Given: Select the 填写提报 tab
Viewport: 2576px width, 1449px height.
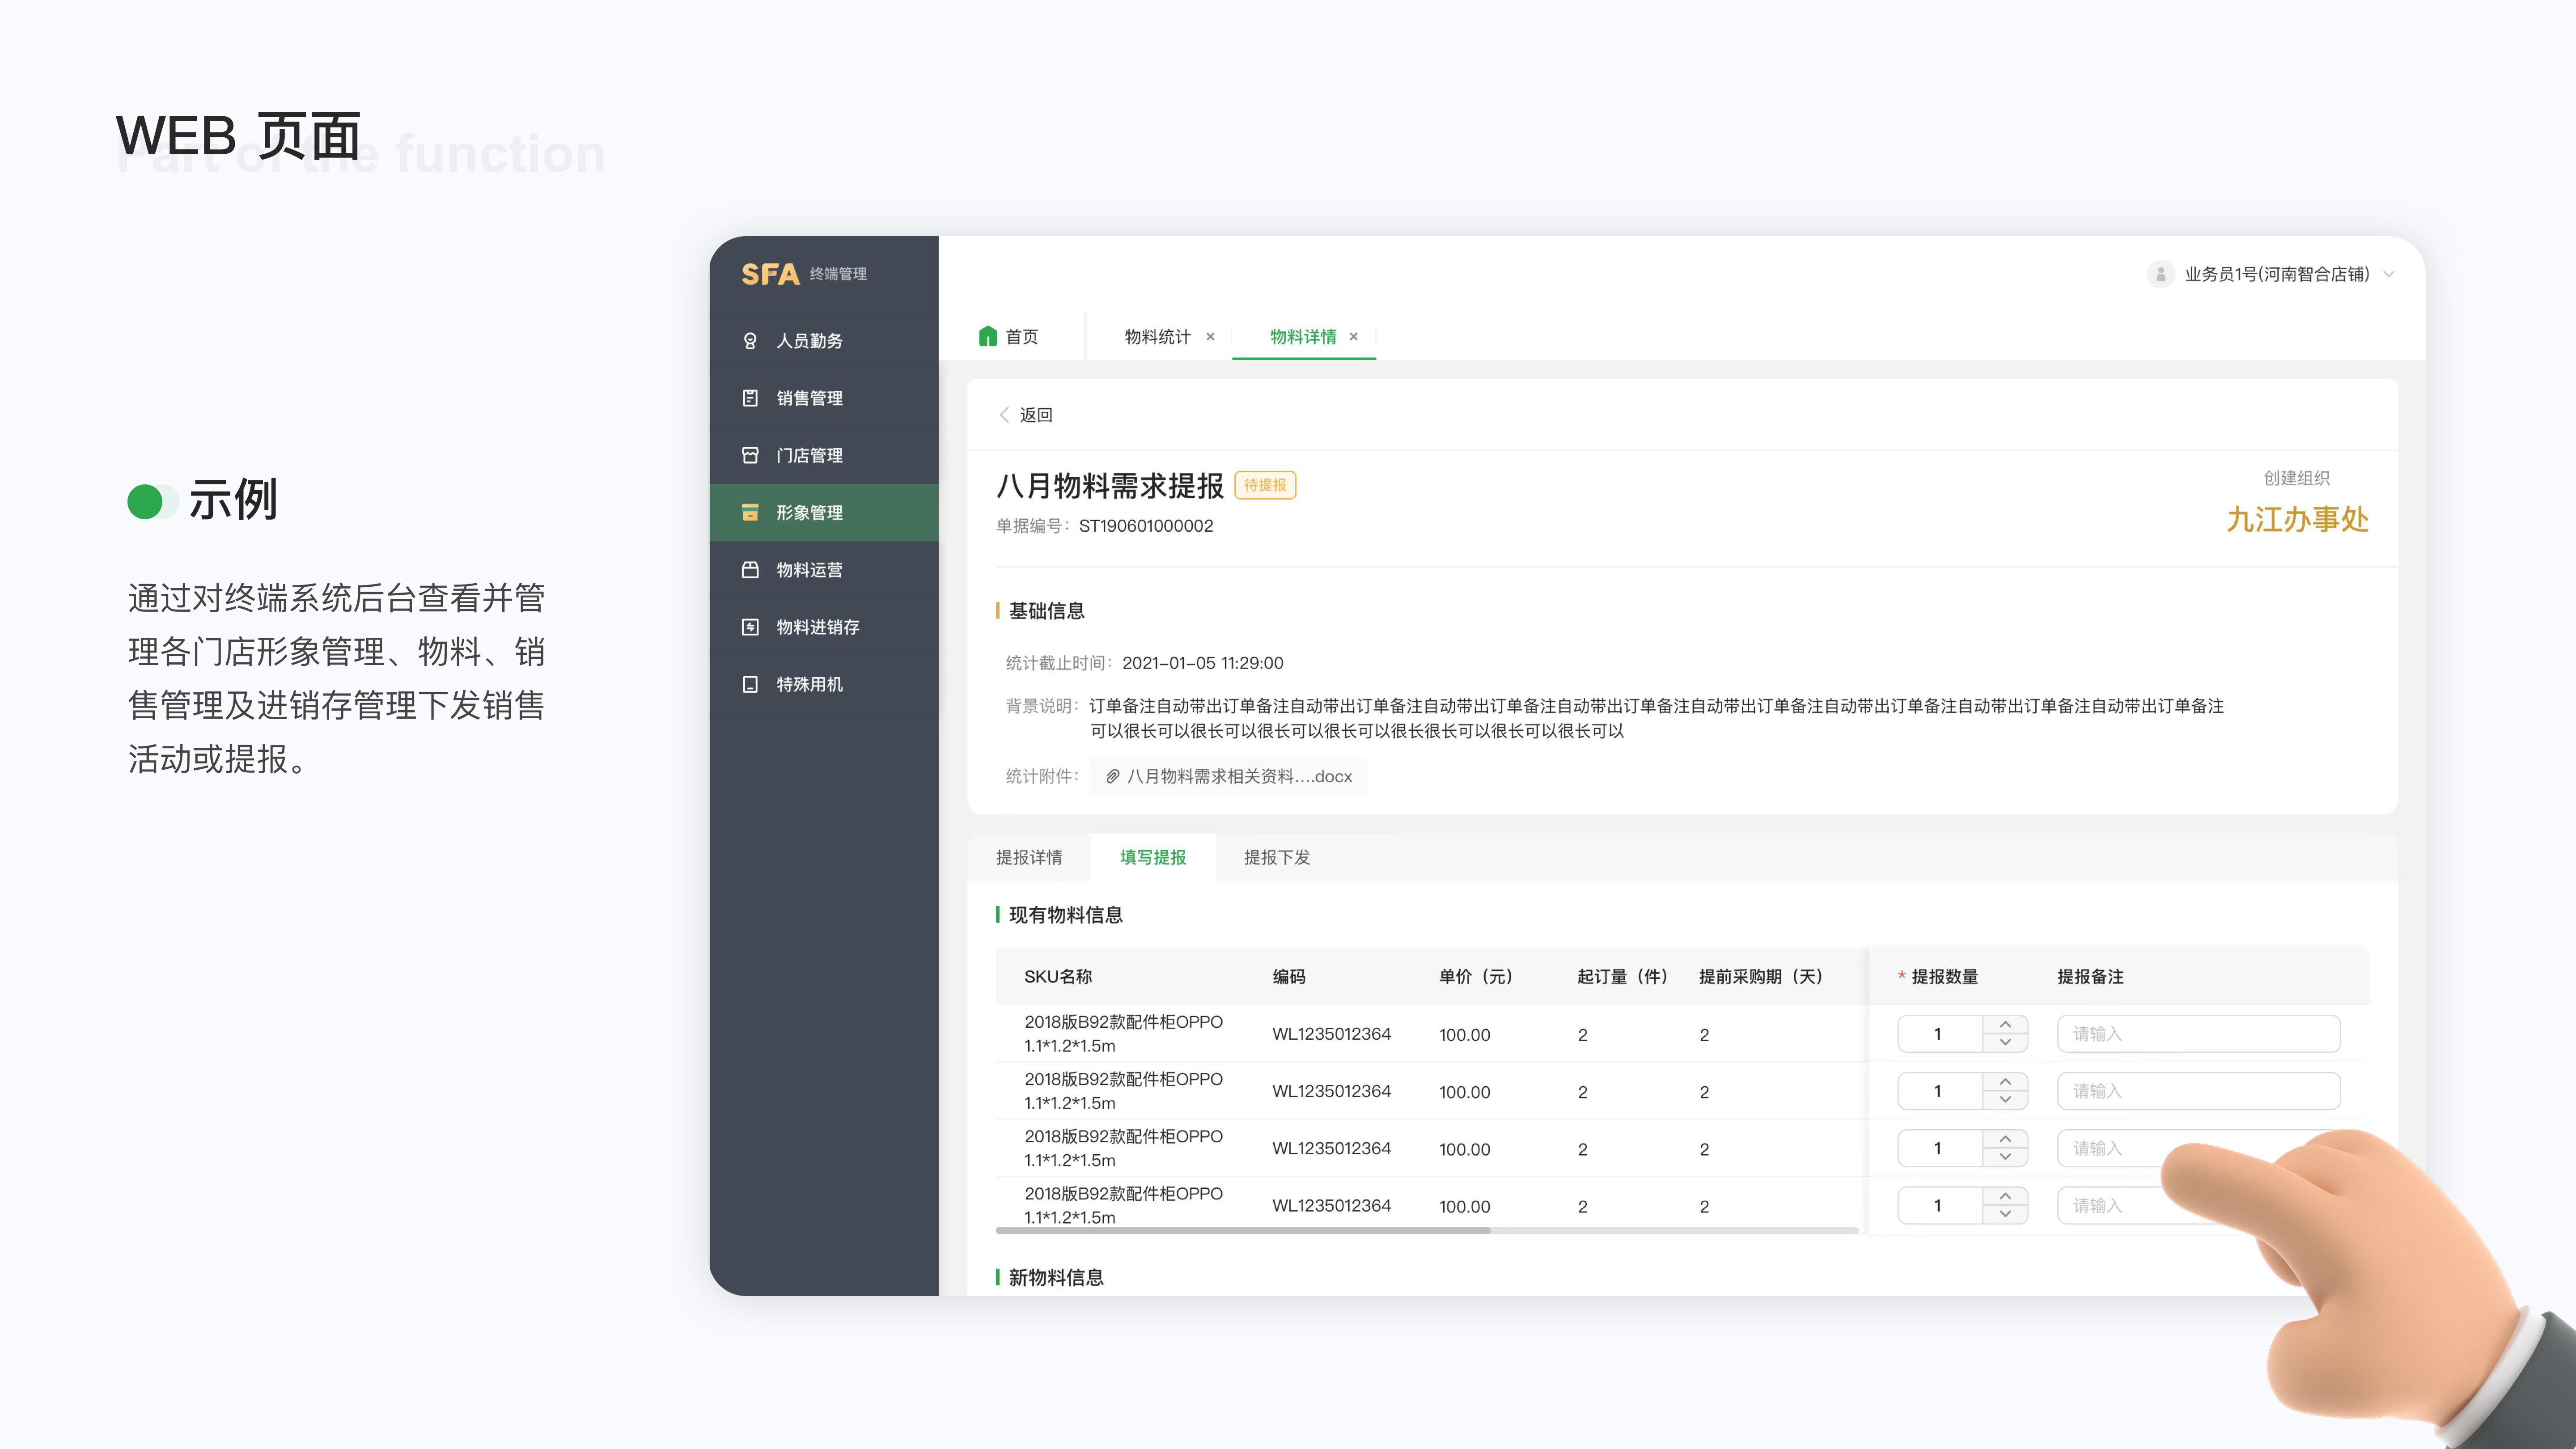Looking at the screenshot, I should pos(1153,857).
